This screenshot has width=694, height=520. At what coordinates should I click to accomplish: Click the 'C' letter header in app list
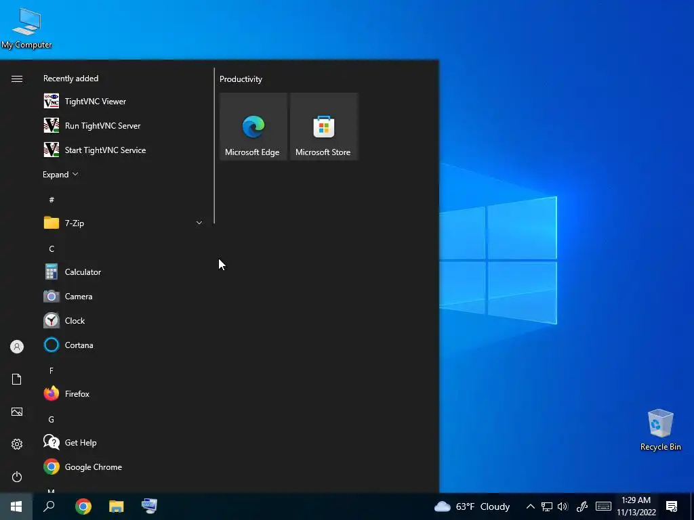52,248
